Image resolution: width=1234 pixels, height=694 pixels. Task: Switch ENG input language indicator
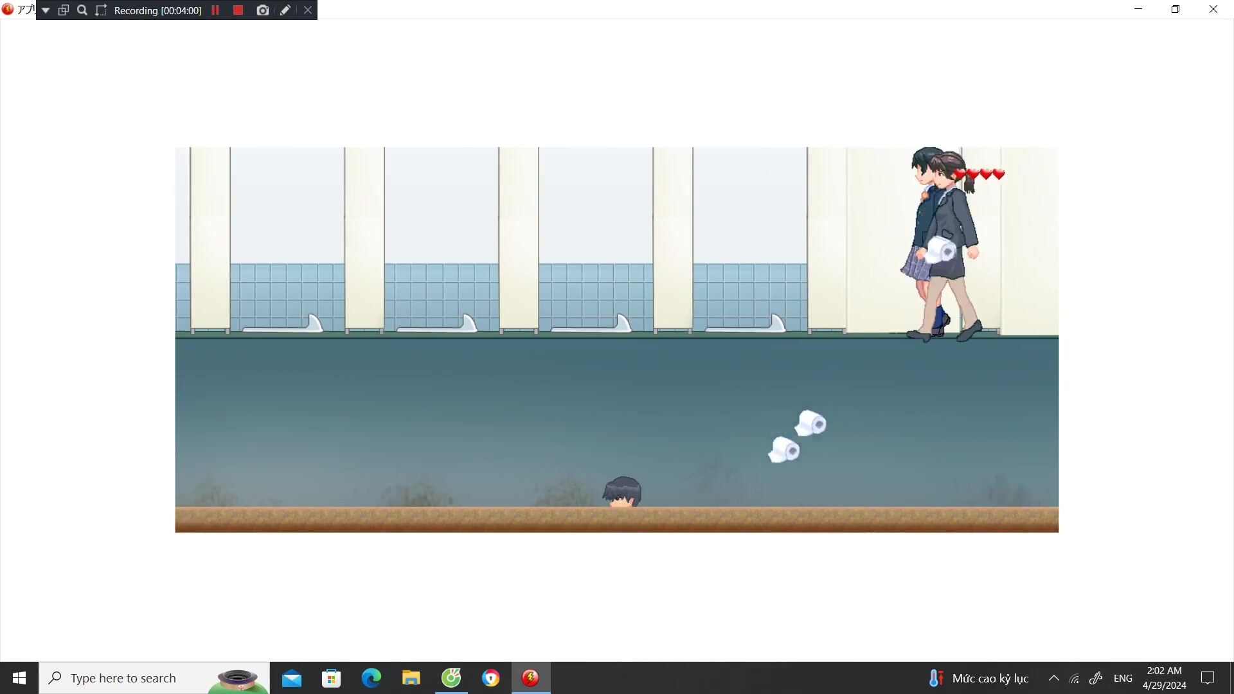tap(1123, 678)
